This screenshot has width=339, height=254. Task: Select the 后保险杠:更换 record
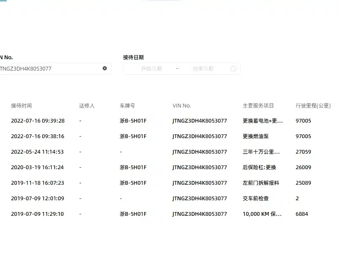tap(260, 168)
